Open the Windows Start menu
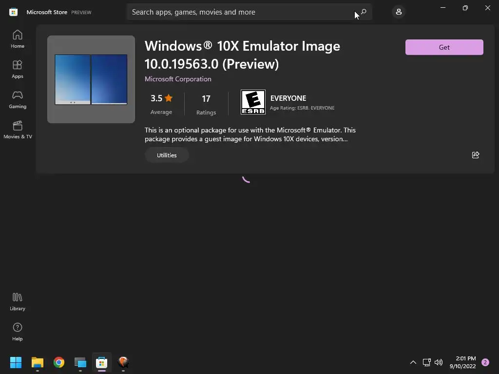Viewport: 499px width, 374px height. point(16,362)
